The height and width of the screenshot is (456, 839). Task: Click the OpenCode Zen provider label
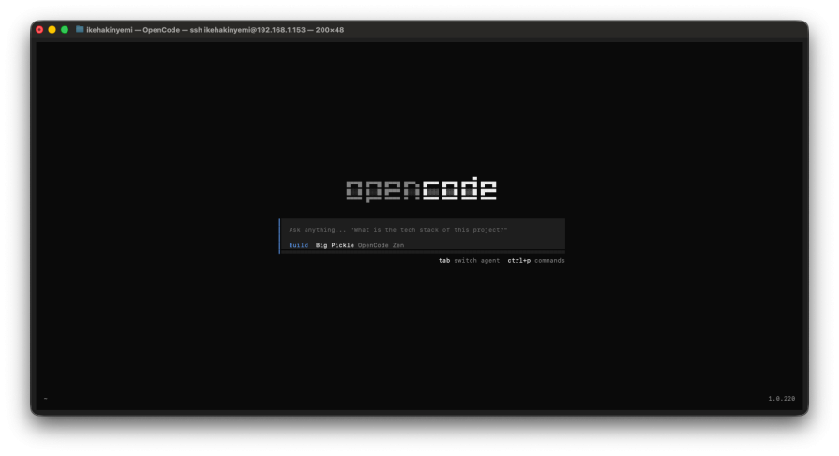[381, 245]
